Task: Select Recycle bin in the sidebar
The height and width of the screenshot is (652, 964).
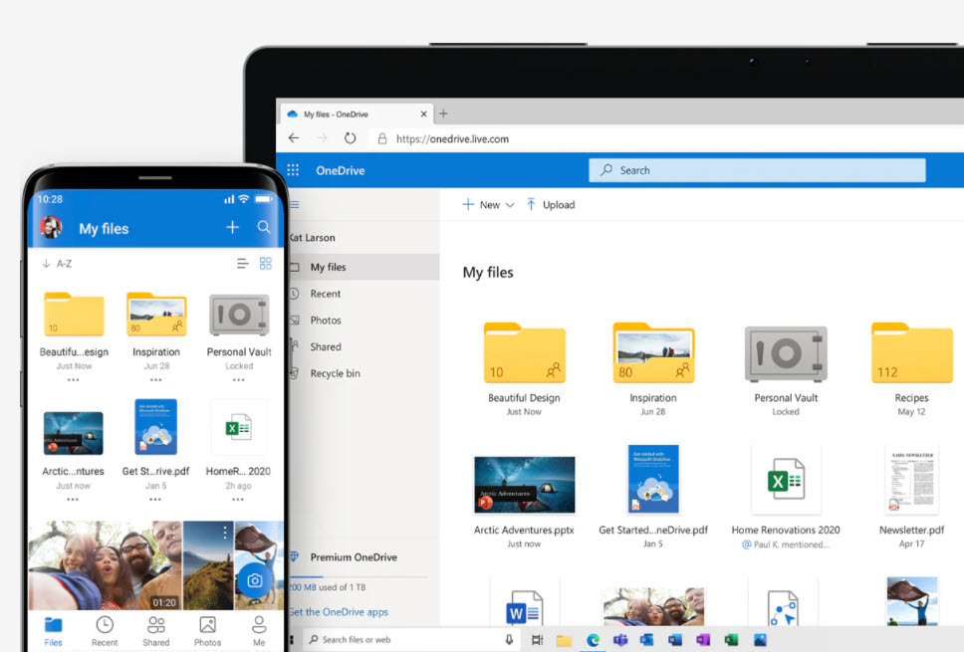Action: tap(335, 373)
